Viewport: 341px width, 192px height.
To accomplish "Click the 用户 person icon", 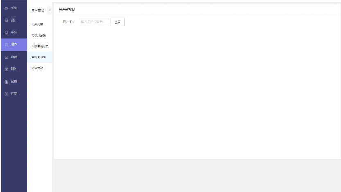I will tap(6, 45).
